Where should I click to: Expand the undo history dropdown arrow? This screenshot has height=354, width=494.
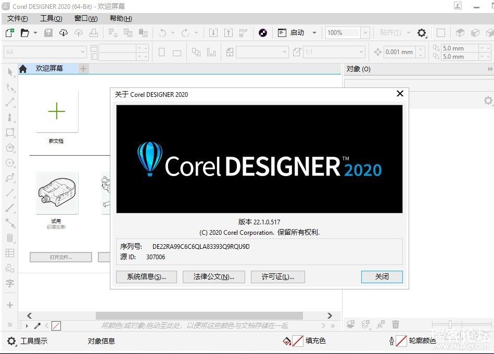click(x=173, y=33)
